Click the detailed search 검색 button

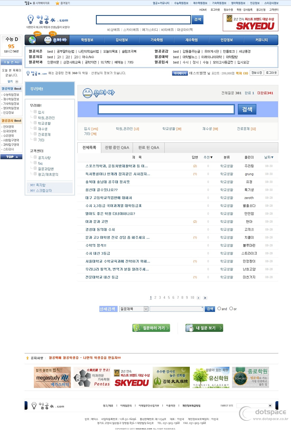pyautogui.click(x=210, y=309)
